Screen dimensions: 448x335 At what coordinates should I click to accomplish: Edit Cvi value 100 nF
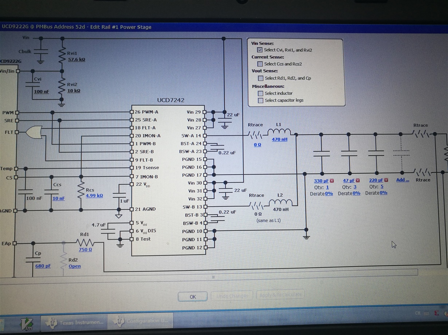(x=41, y=92)
